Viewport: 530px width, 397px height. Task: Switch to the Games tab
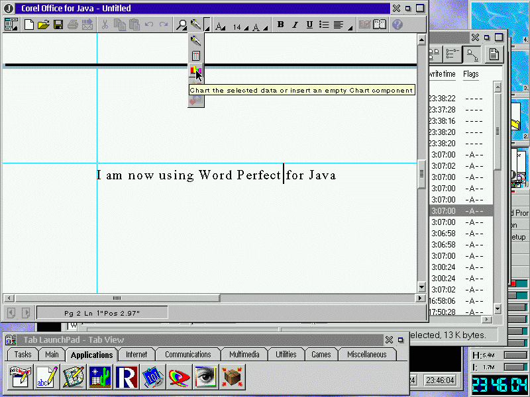[x=321, y=355]
